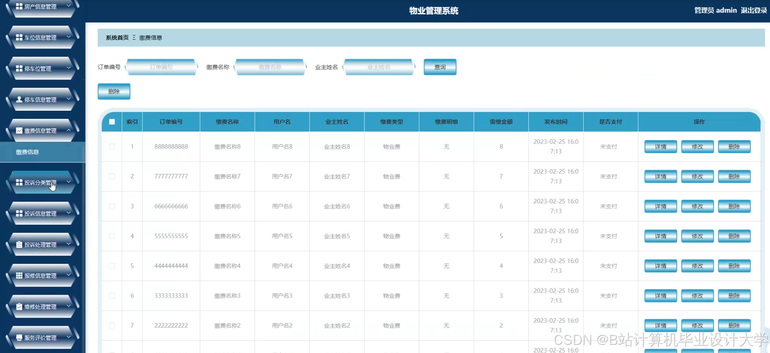Image resolution: width=770 pixels, height=353 pixels.
Task: Click the checklist icon beside 维修处理管理
Action: click(19, 307)
